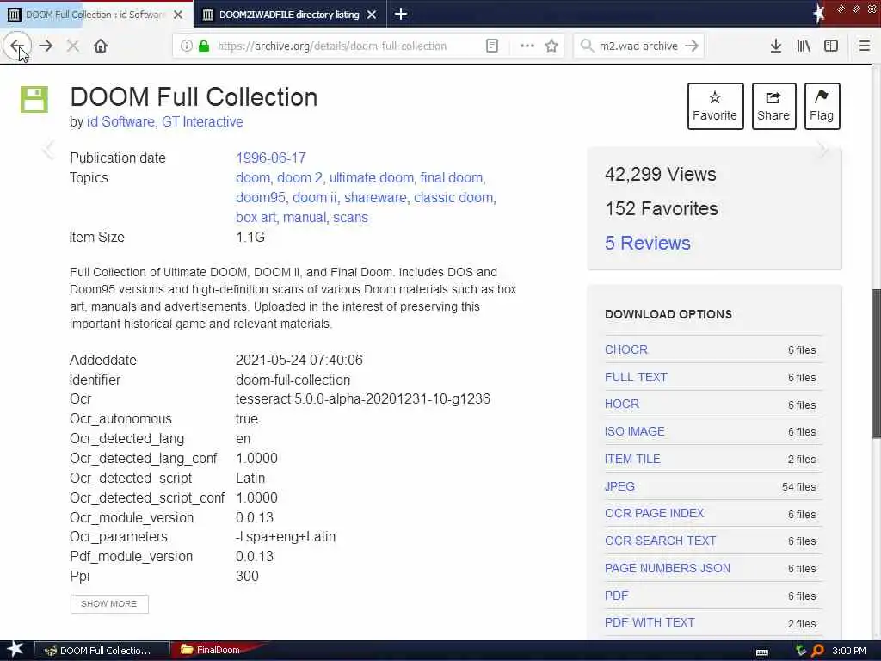Click the green floppy disk software icon
881x661 pixels.
[34, 100]
